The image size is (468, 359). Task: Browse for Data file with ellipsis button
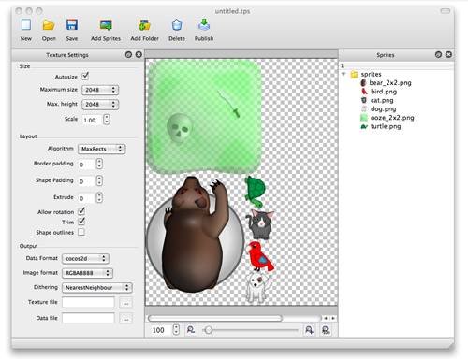(125, 319)
